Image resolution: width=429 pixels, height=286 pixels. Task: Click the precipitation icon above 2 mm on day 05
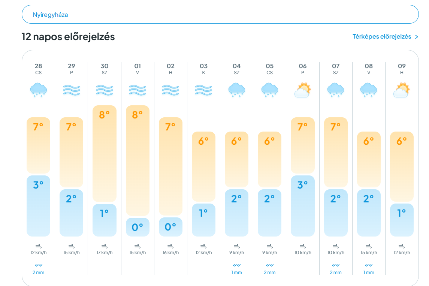(269, 265)
